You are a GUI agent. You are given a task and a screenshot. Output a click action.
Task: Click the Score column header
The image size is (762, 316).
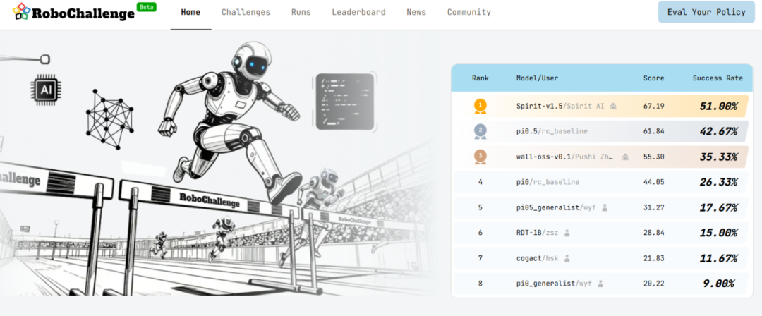(x=653, y=78)
